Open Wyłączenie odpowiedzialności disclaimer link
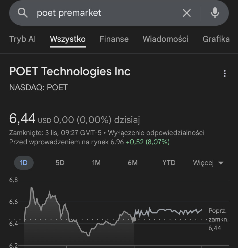Screen dimensions: 238x248 point(156,133)
